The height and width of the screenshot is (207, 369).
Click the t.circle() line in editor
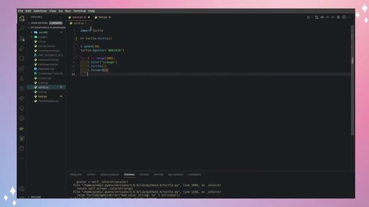[97, 66]
